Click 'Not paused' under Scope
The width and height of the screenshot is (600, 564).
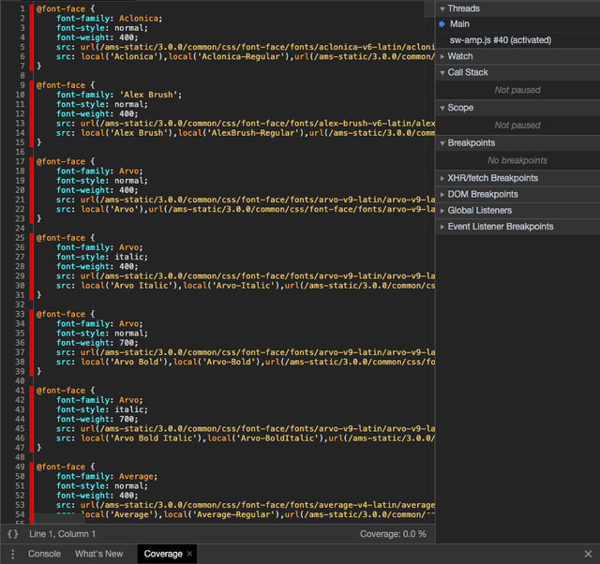517,125
